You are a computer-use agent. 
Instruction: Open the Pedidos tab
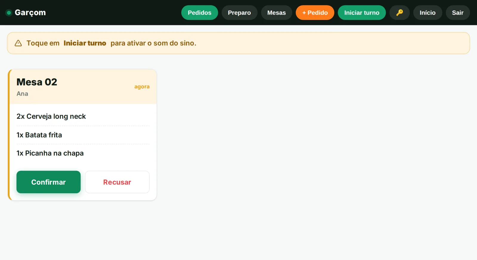(199, 13)
